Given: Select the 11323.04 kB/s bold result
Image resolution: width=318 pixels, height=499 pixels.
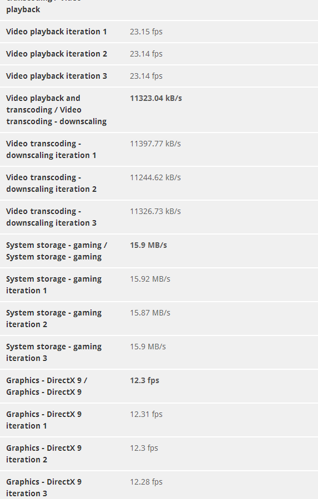Looking at the screenshot, I should pyautogui.click(x=156, y=98).
